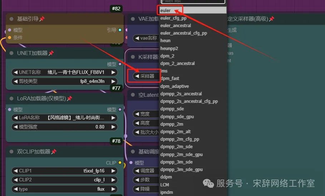Collapse the 基础引导 node via its dot
This screenshot has width=325, height=196.
pos(11,19)
